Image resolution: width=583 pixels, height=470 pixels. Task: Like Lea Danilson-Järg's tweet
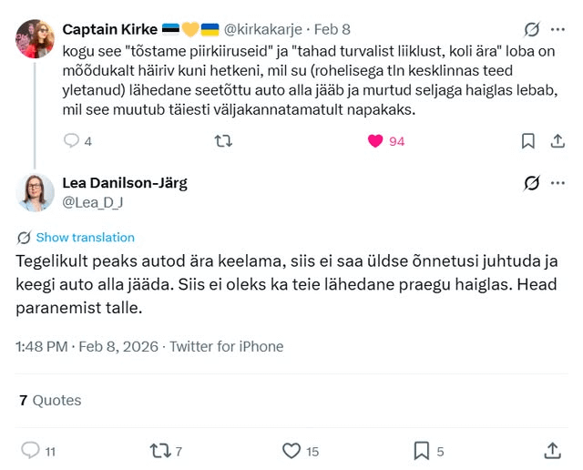(291, 451)
